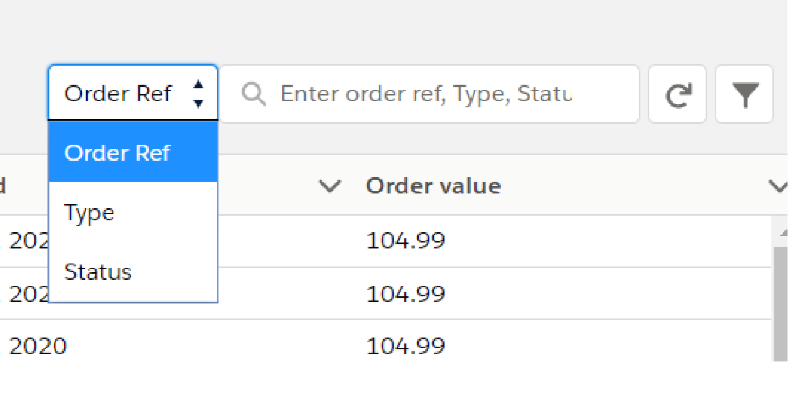Click the up sort arrow beside Order Ref

[198, 84]
